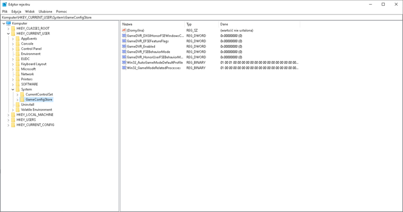Open the Plik menu
Viewport: 403px width, 212px height.
[5, 12]
